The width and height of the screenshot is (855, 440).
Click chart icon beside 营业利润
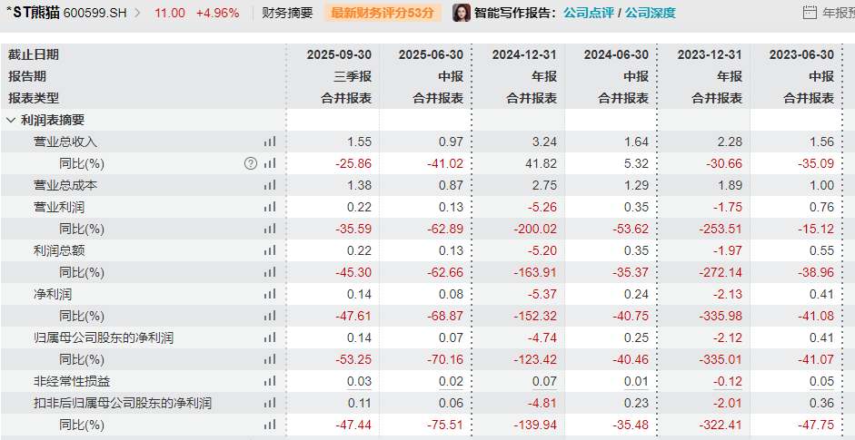coord(269,207)
